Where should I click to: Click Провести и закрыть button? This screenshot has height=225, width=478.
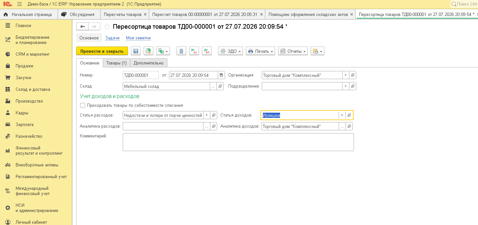[102, 51]
